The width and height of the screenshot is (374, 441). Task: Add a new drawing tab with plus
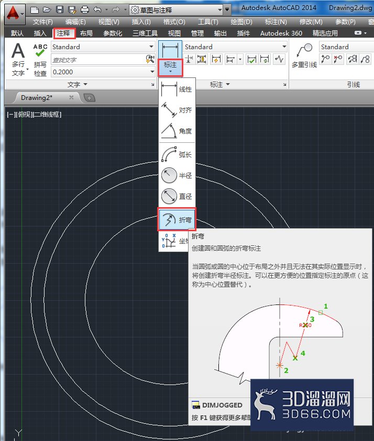tap(90, 98)
